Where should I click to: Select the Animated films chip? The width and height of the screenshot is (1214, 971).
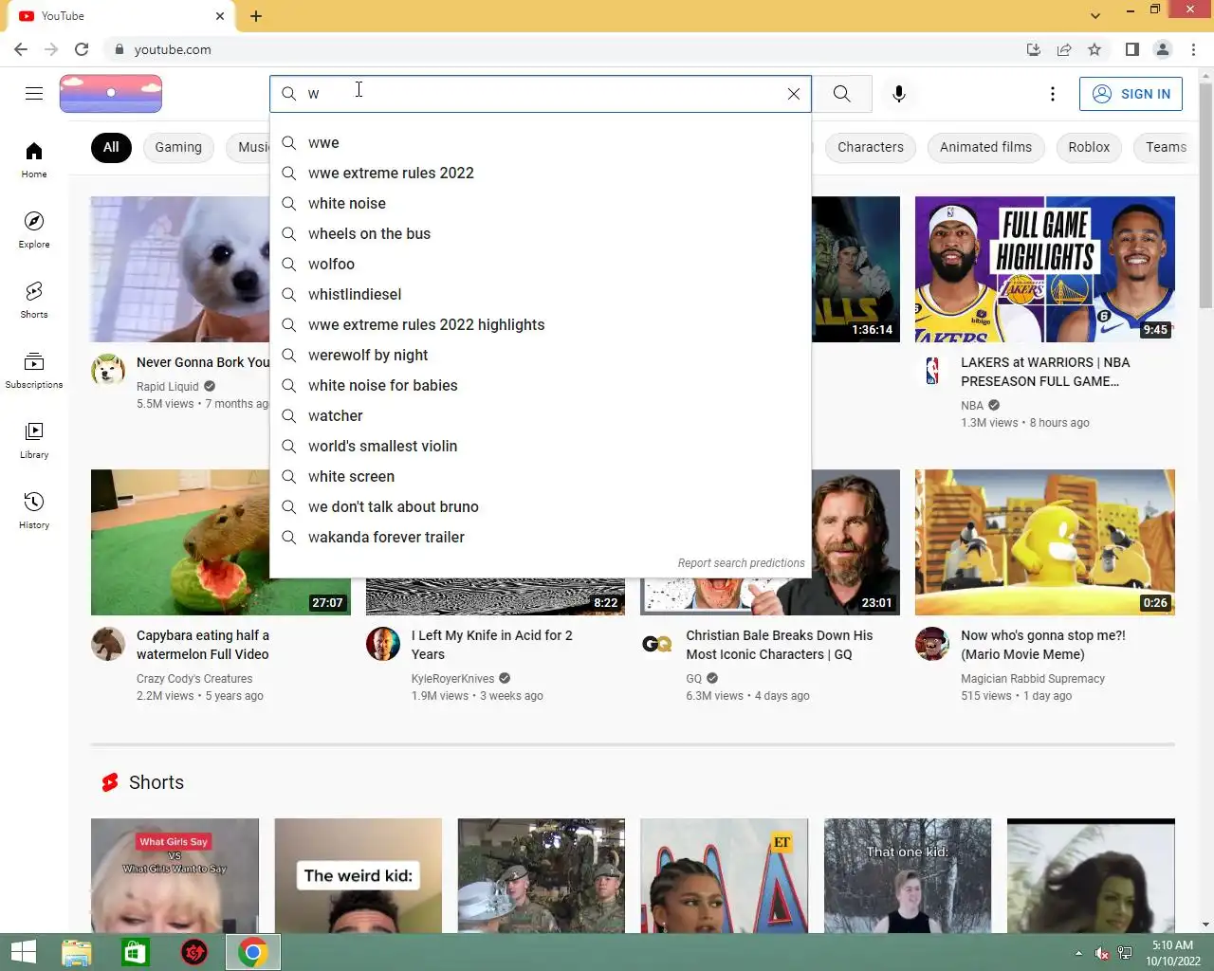coord(985,147)
